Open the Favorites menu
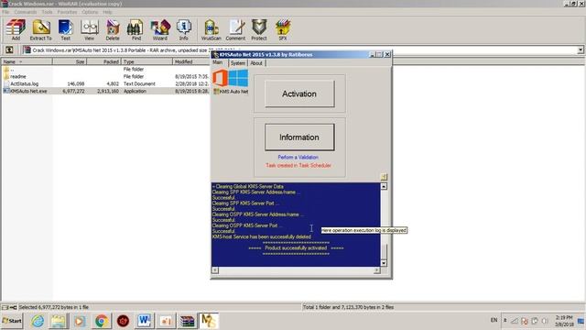This screenshot has height=330, width=586. [67, 12]
